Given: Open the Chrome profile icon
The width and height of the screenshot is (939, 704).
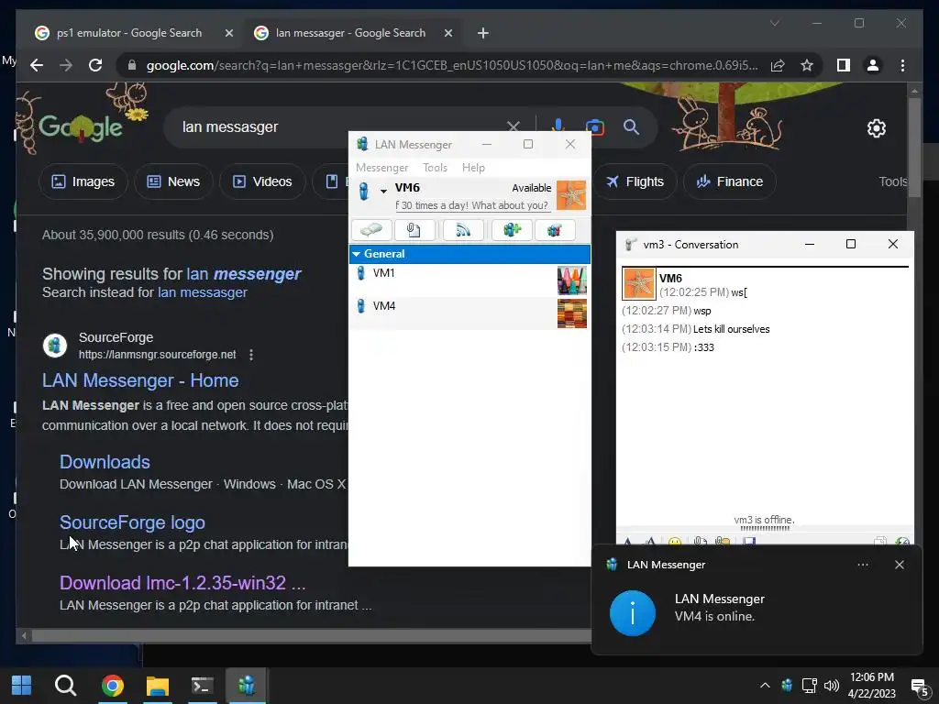Looking at the screenshot, I should point(873,65).
